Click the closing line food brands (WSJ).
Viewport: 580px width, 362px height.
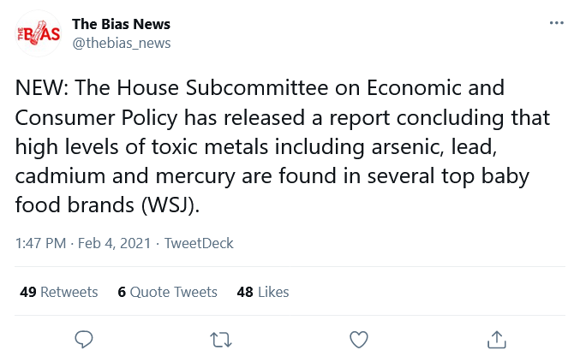(107, 205)
